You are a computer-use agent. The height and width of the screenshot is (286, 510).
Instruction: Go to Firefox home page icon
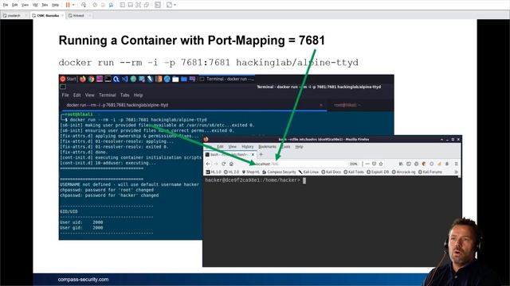pyautogui.click(x=231, y=164)
